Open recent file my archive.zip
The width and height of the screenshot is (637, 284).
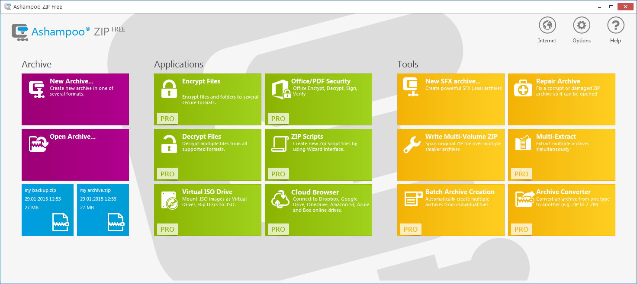tap(103, 210)
